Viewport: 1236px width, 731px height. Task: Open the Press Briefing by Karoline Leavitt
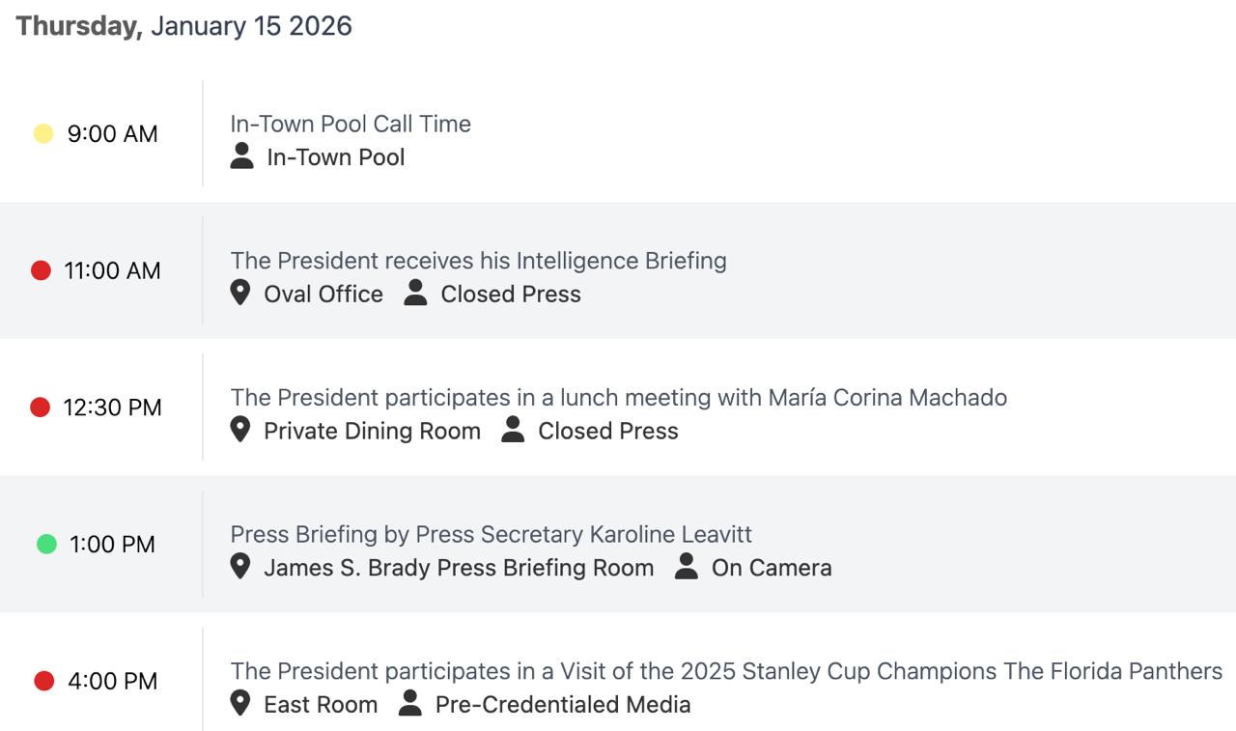tap(491, 534)
